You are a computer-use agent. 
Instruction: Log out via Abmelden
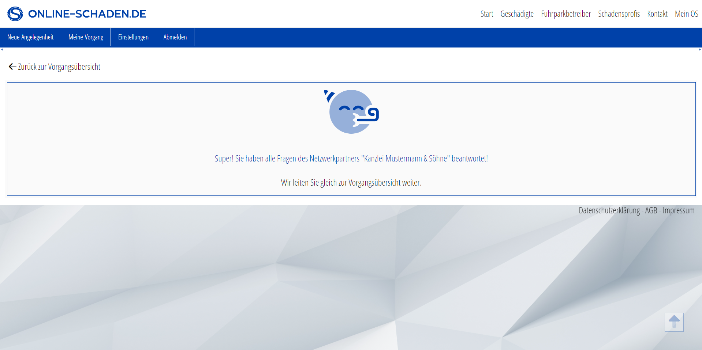(175, 37)
